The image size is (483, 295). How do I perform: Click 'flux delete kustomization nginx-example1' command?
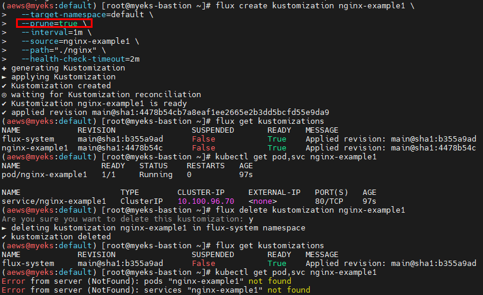[310, 210]
